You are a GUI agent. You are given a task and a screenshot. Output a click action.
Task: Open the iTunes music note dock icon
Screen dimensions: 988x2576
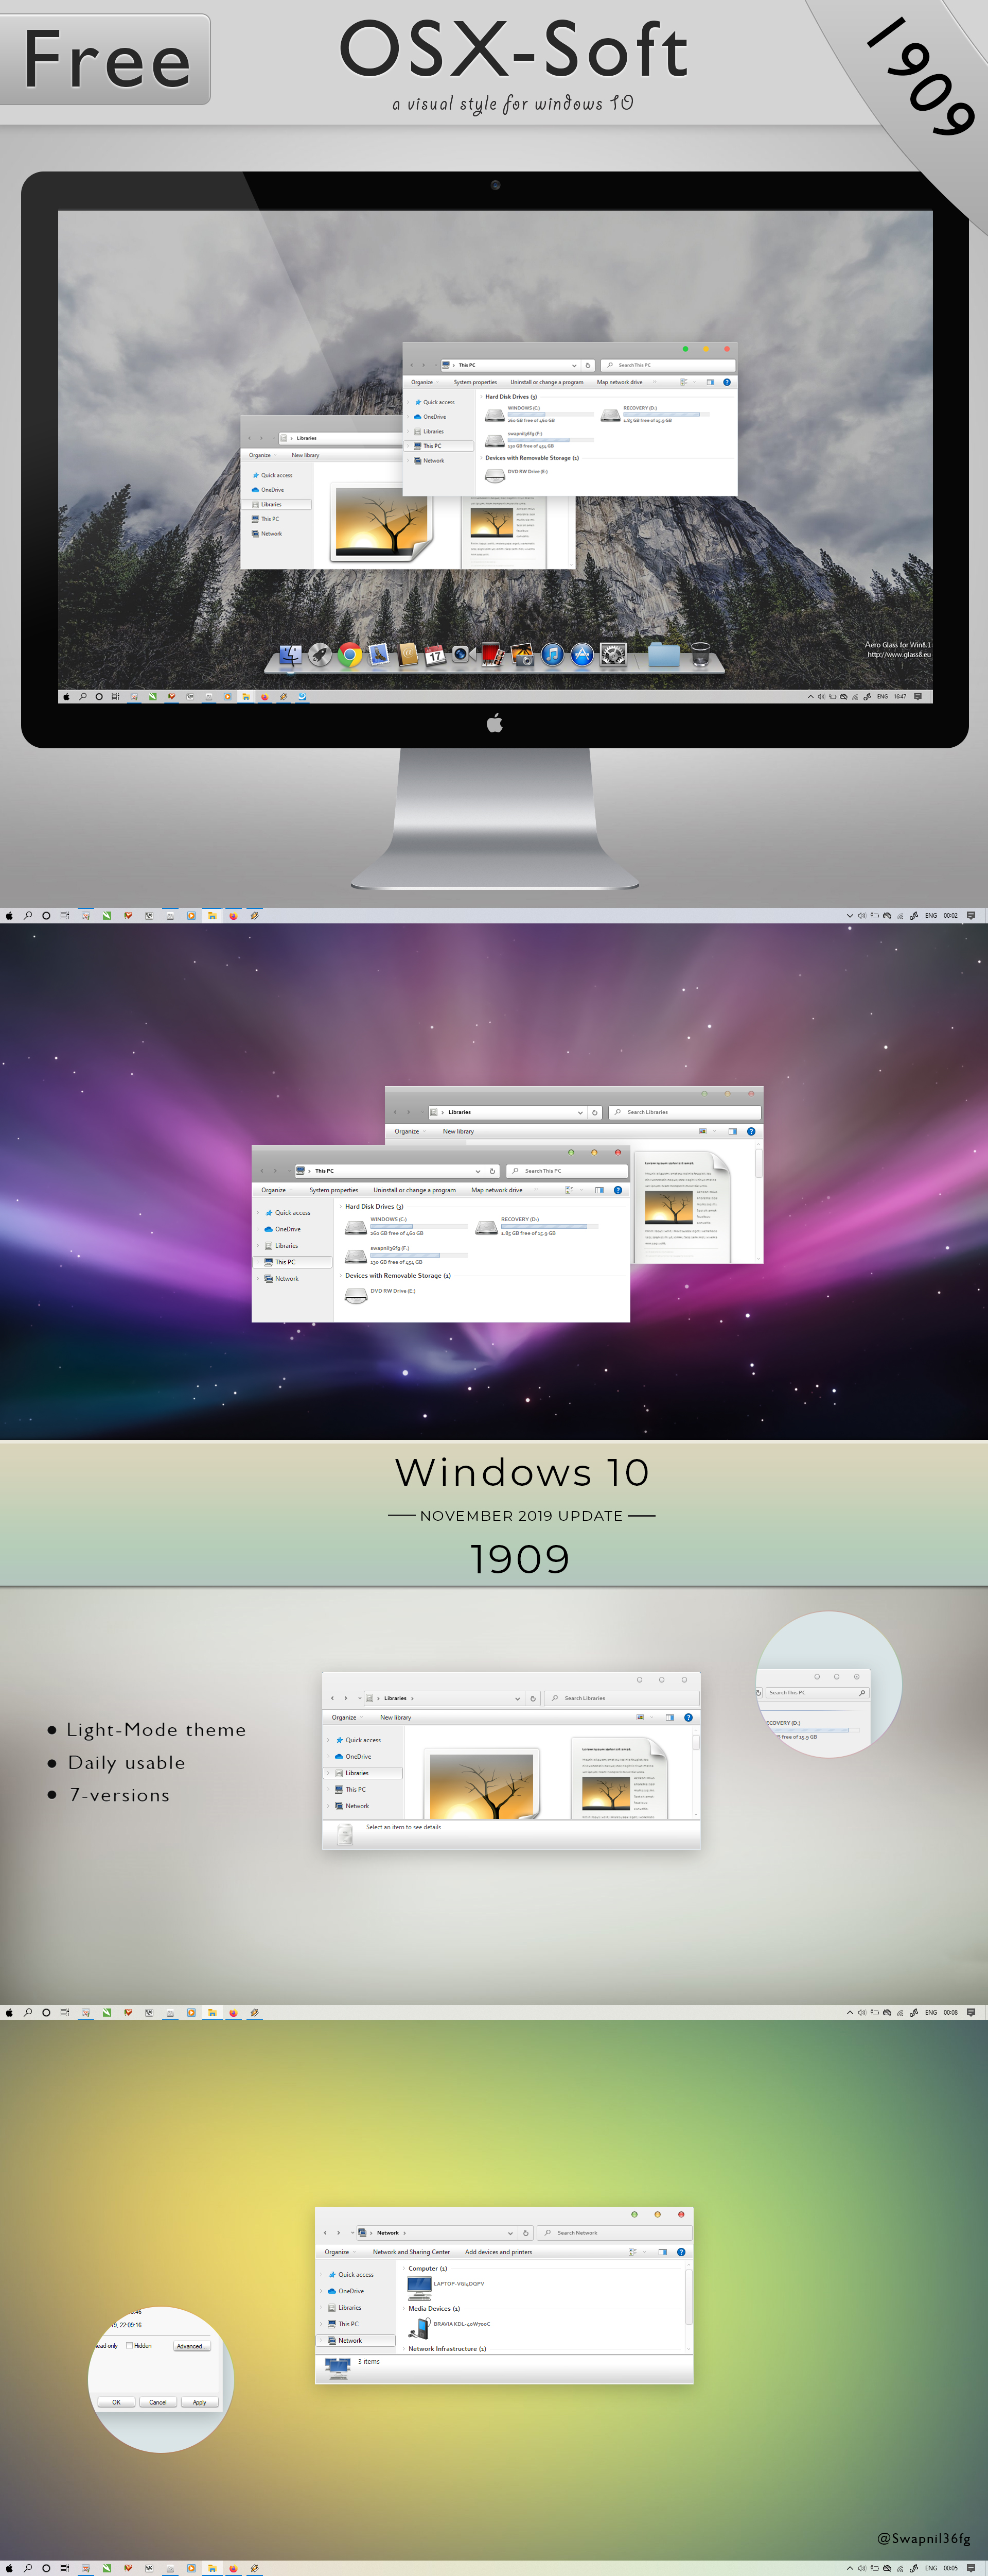click(x=553, y=655)
